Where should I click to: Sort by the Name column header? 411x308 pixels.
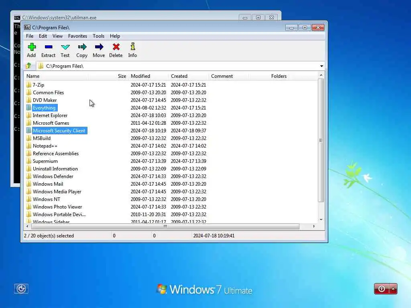pos(56,76)
